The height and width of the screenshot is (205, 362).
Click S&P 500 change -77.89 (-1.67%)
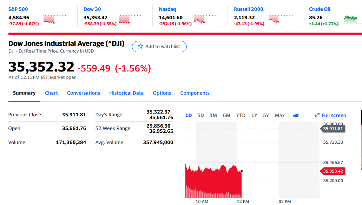pos(24,24)
